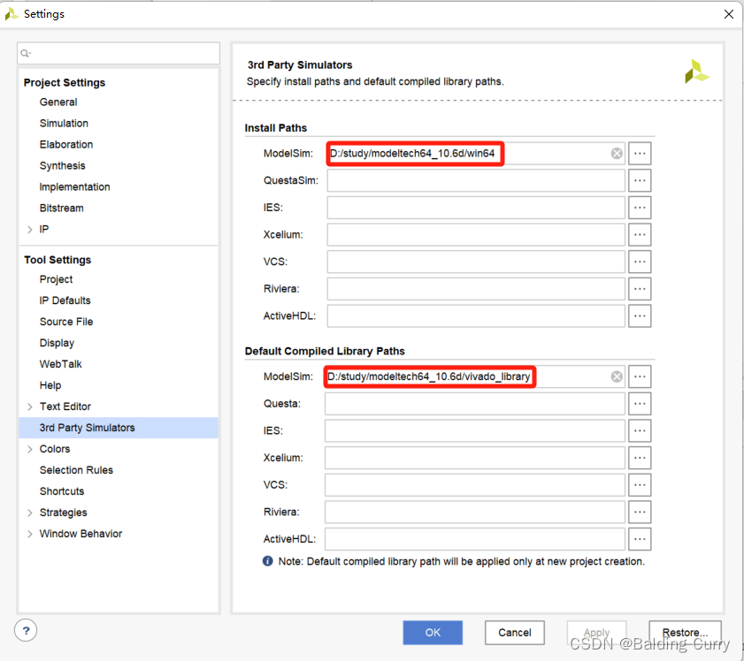The image size is (744, 661).
Task: Click ActiveHDL compiled library path field
Action: [x=475, y=539]
